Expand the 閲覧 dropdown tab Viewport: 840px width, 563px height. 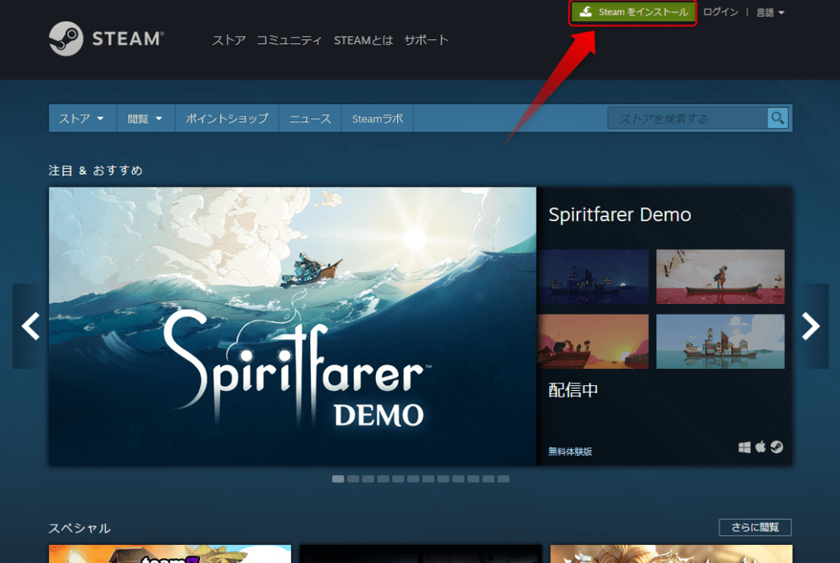click(146, 118)
